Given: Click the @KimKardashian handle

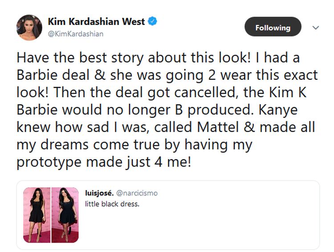Looking at the screenshot, I should click(75, 34).
